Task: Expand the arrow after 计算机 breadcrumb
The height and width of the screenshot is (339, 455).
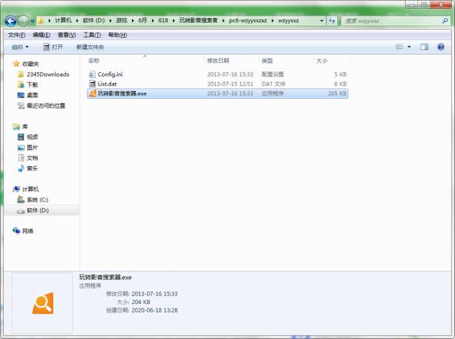Action: (77, 21)
